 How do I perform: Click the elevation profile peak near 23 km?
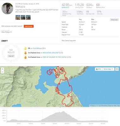[x=63, y=112]
